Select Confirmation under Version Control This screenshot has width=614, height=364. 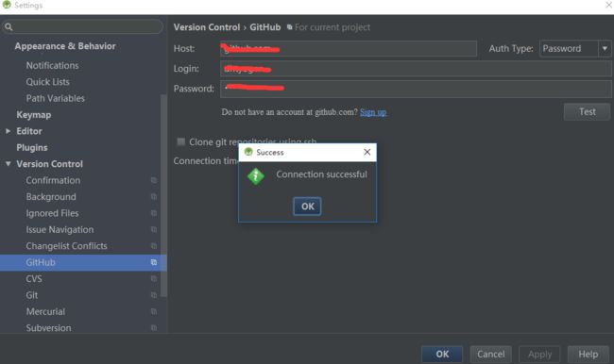click(x=53, y=180)
